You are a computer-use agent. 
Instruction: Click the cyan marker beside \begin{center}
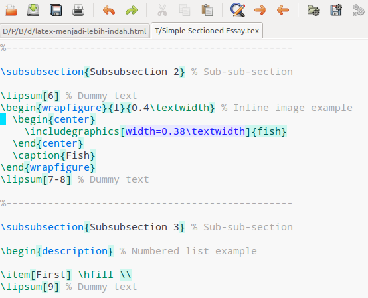3,119
